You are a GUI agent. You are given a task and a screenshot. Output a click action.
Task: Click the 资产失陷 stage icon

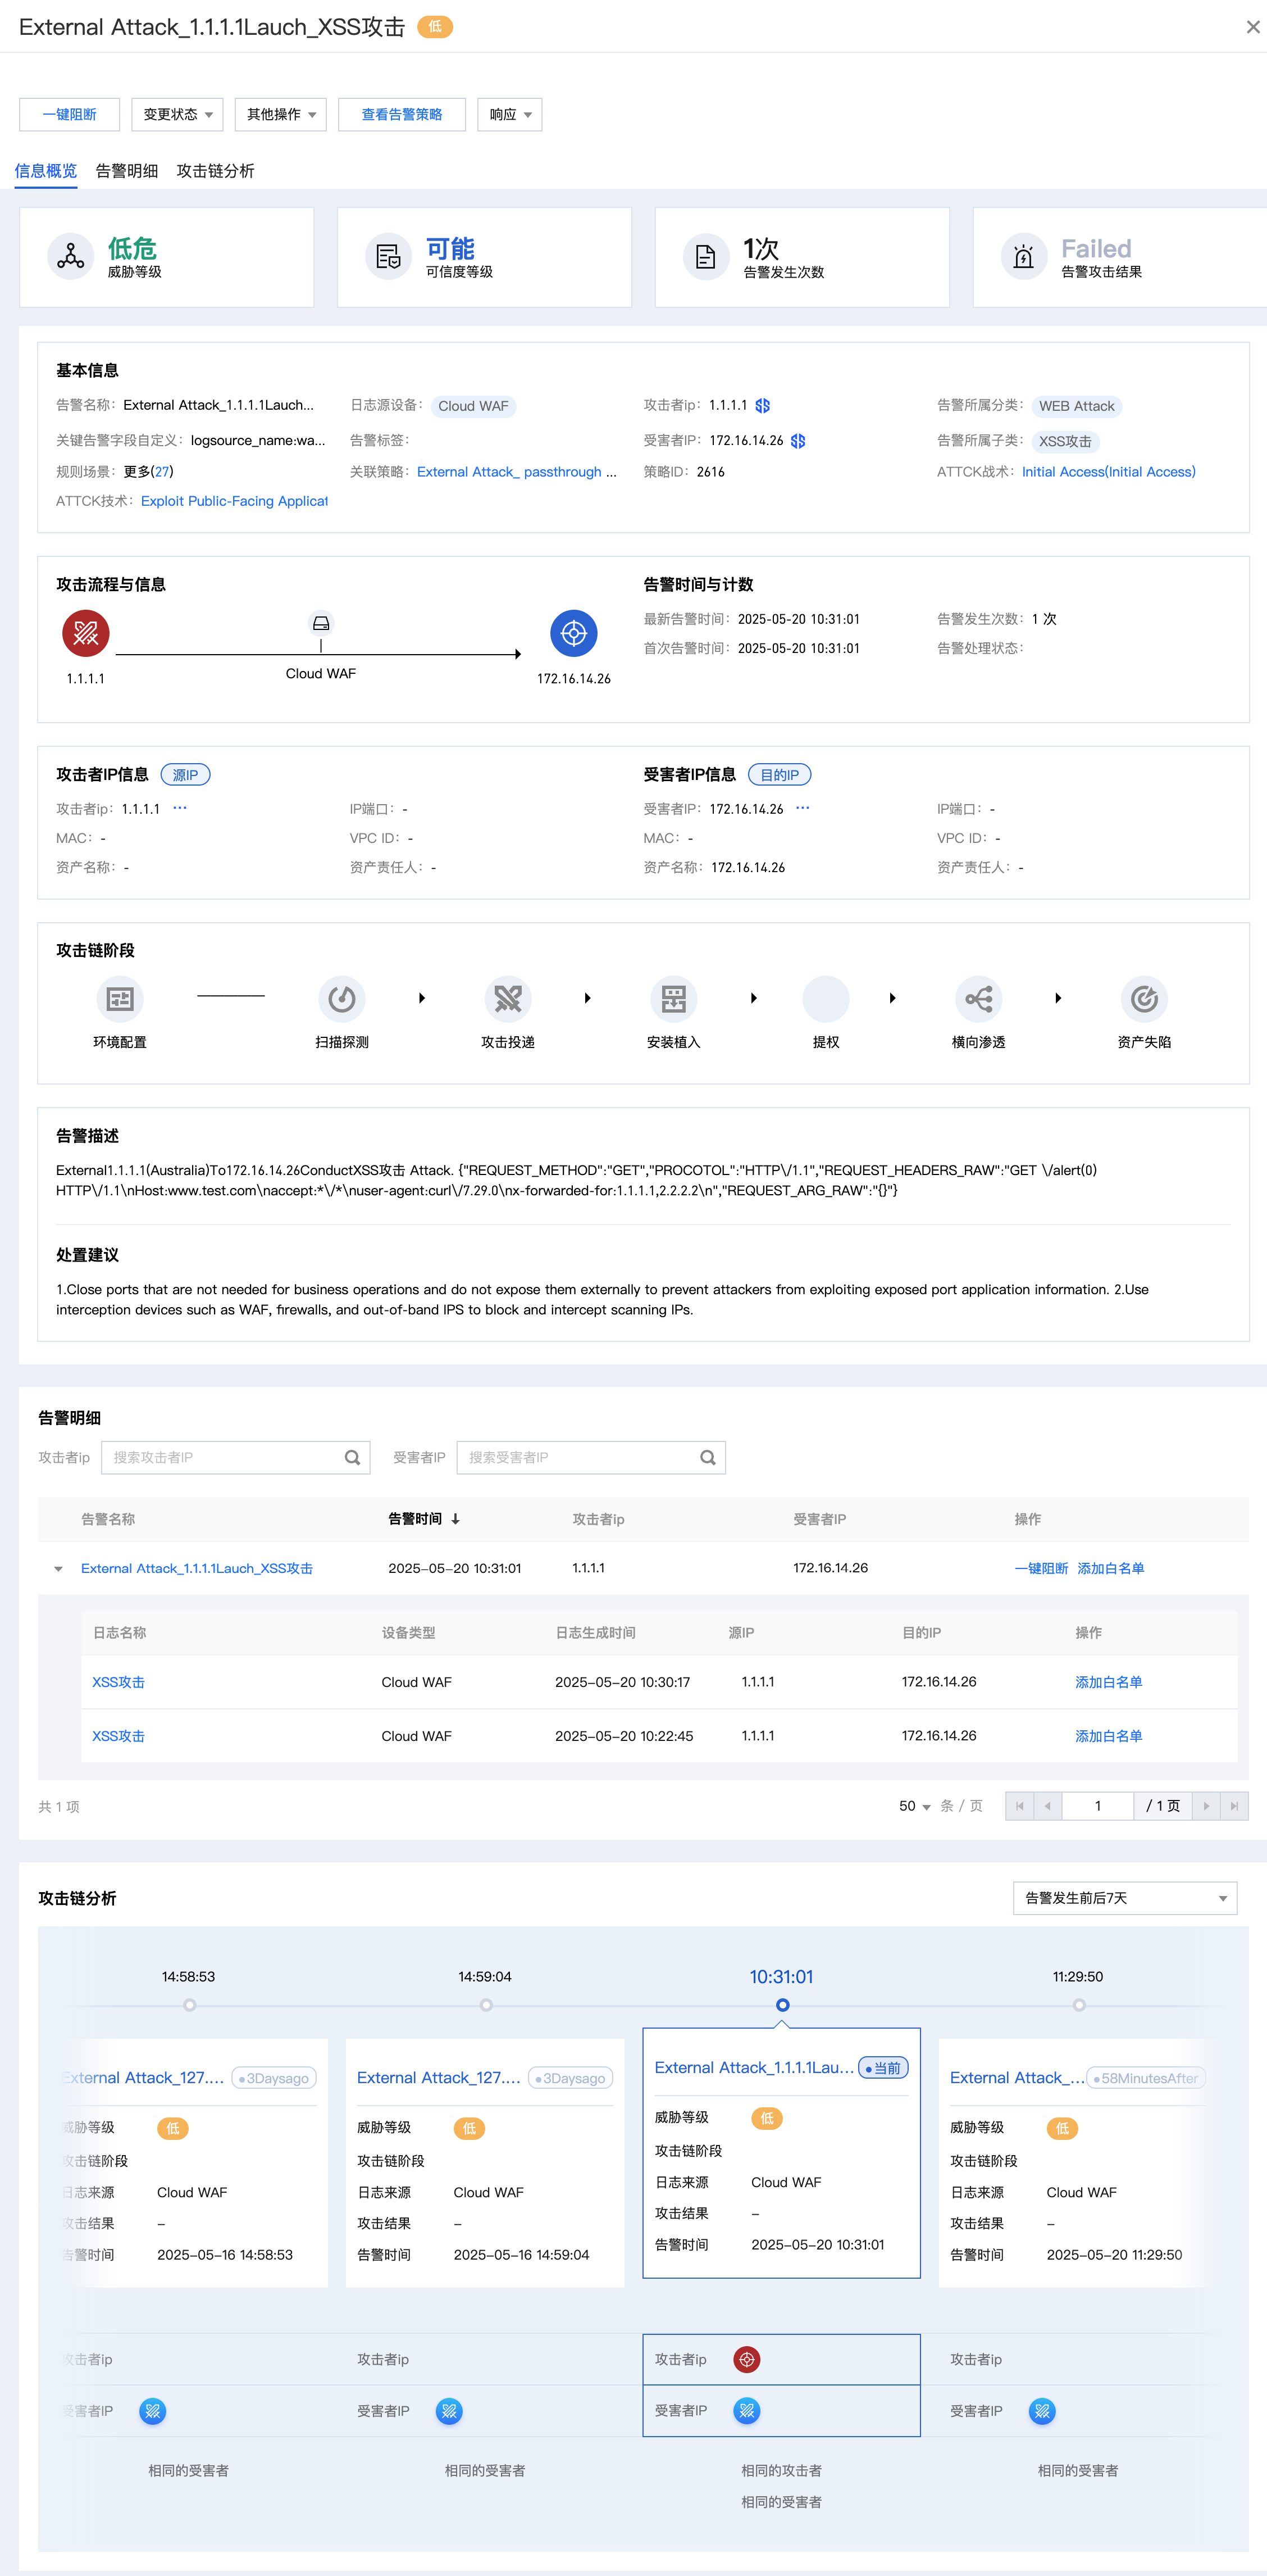point(1144,998)
